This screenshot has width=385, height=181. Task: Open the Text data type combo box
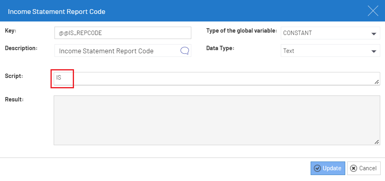click(331, 51)
